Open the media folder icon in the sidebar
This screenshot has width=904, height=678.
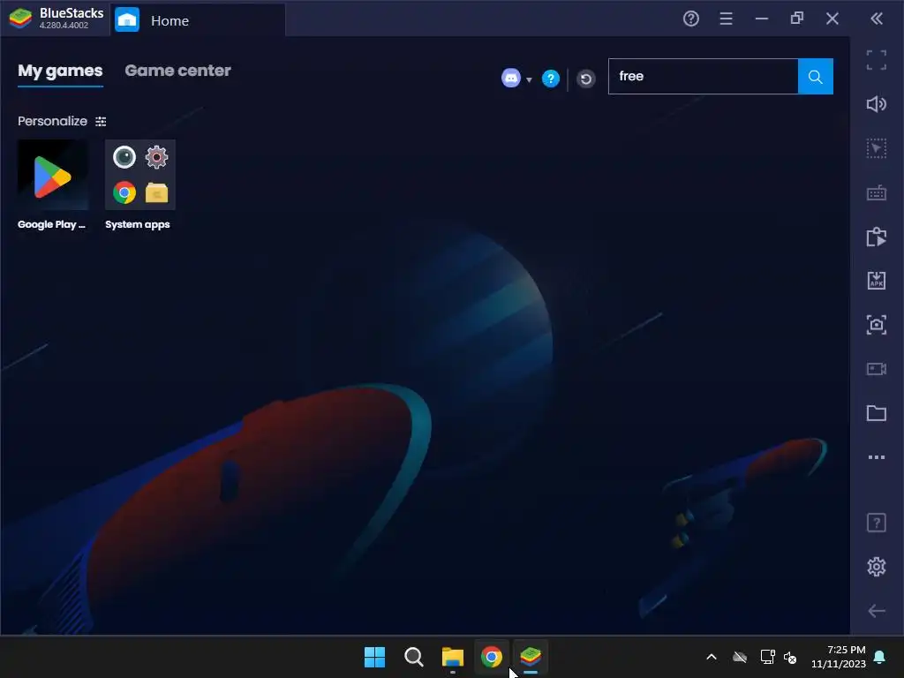coord(877,413)
